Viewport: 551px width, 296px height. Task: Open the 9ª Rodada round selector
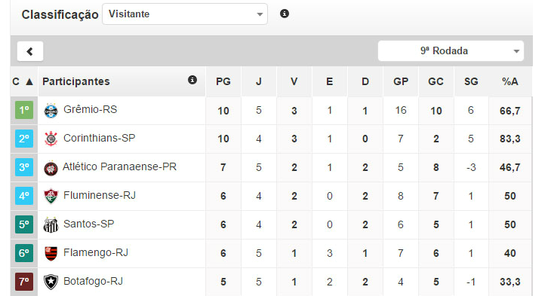coord(451,51)
